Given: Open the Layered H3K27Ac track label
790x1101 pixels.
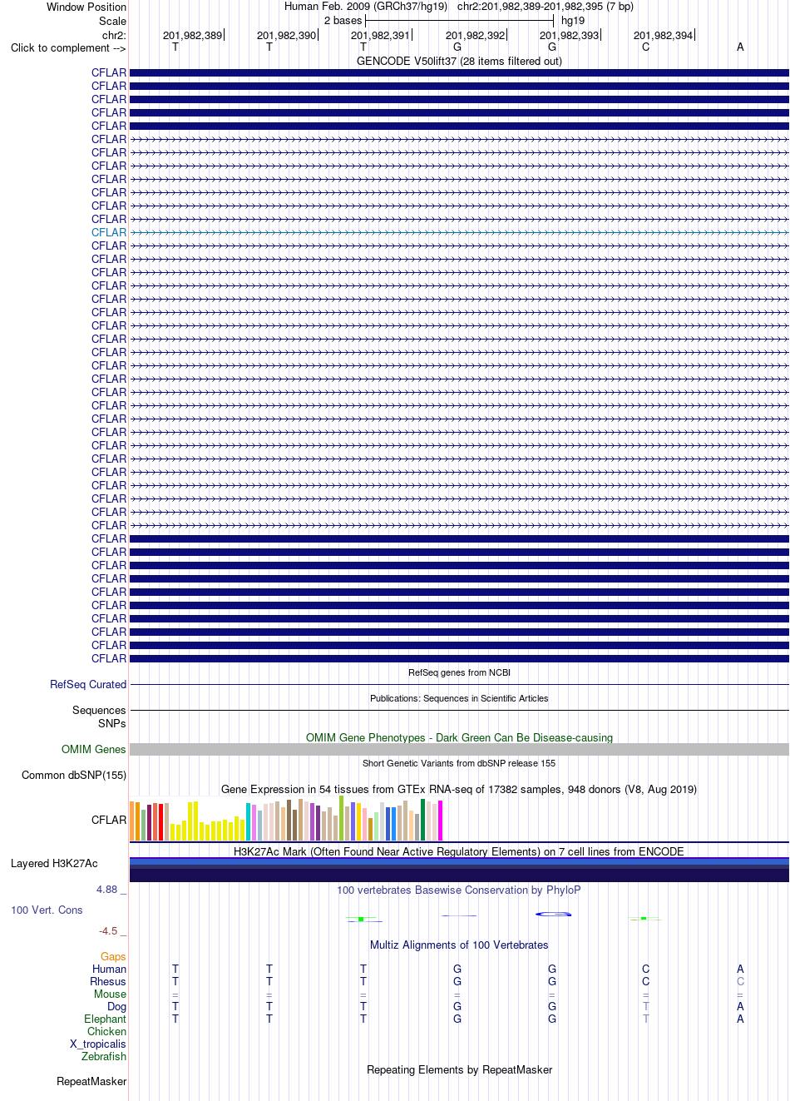Looking at the screenshot, I should (54, 863).
